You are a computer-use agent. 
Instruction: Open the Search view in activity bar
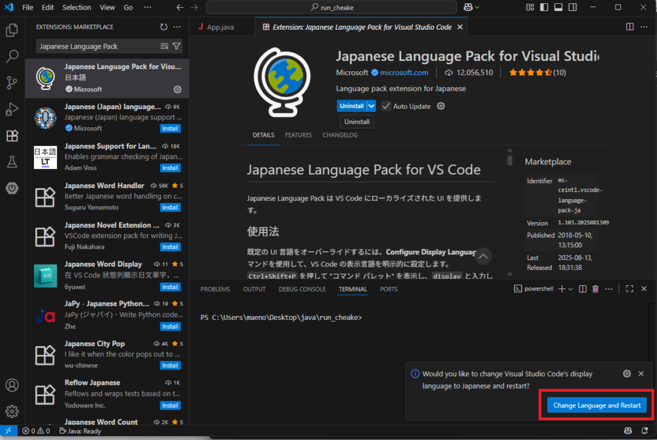coord(12,57)
